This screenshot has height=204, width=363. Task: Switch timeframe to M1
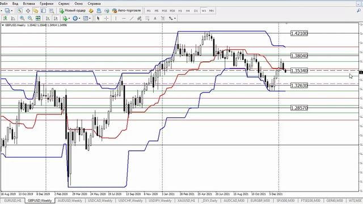tap(149, 11)
